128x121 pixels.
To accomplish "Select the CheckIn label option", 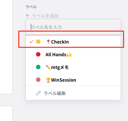I will click(73, 42).
